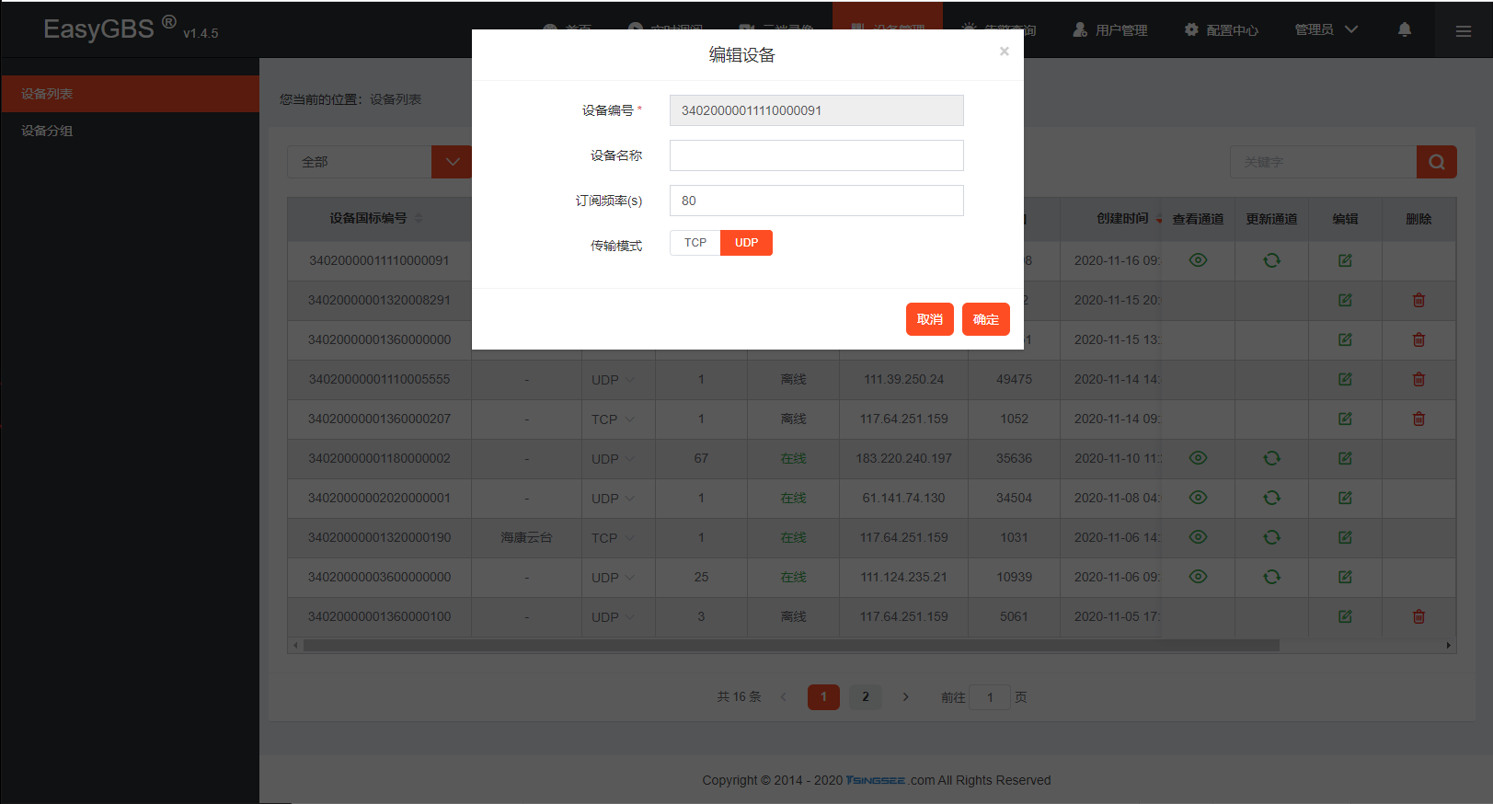Confirm with the 确定 button
This screenshot has width=1493, height=804.
tap(985, 319)
